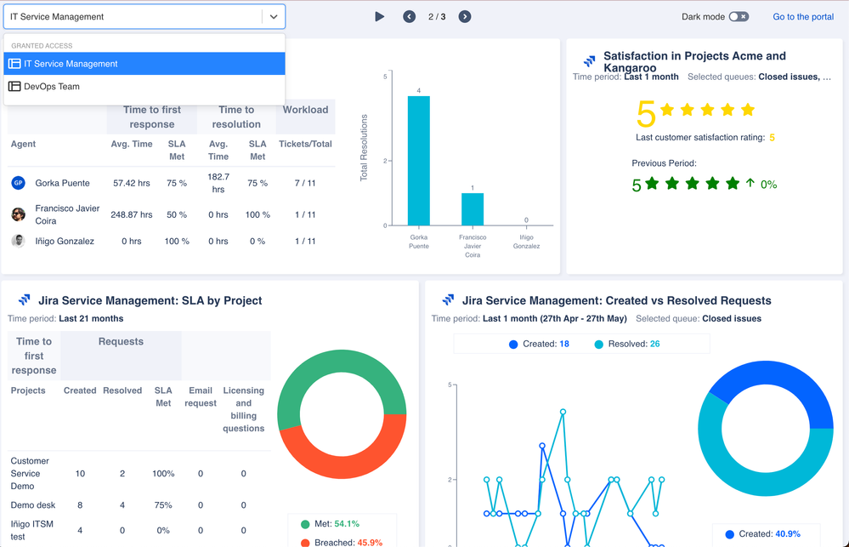This screenshot has height=547, width=849.
Task: Click the Jira icon on Created vs Resolved panel
Action: [x=448, y=299]
